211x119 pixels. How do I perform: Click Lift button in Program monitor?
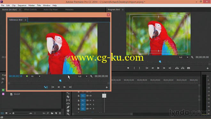click(x=177, y=68)
